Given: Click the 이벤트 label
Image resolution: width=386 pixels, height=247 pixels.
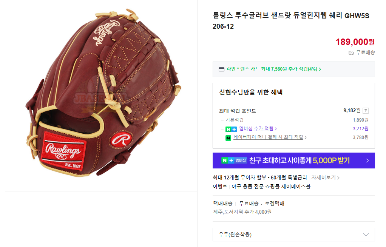Looking at the screenshot, I should coord(220,187).
